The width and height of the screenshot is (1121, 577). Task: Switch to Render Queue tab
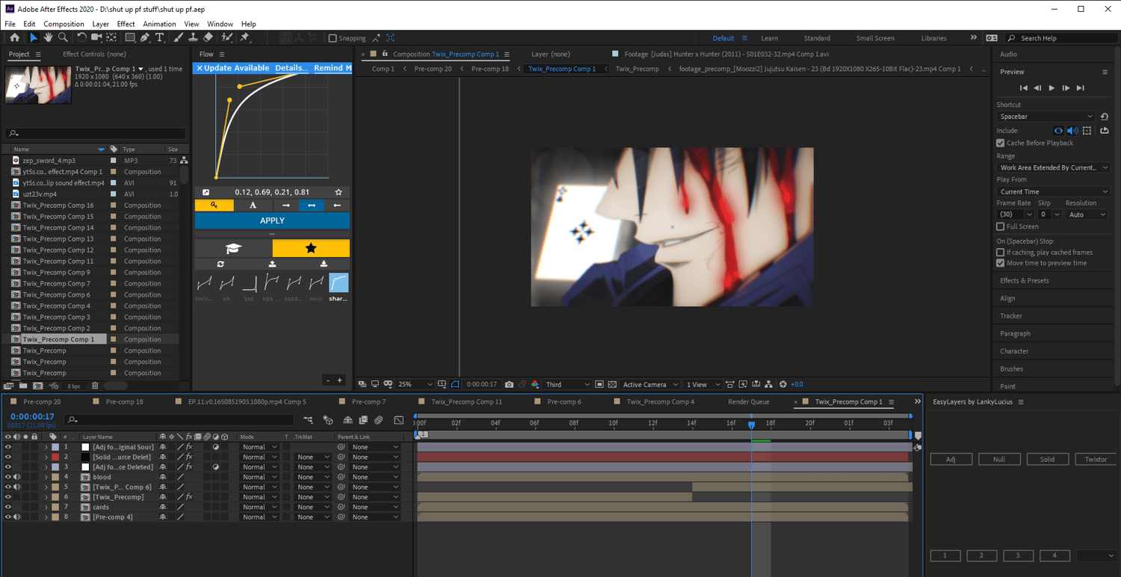748,401
